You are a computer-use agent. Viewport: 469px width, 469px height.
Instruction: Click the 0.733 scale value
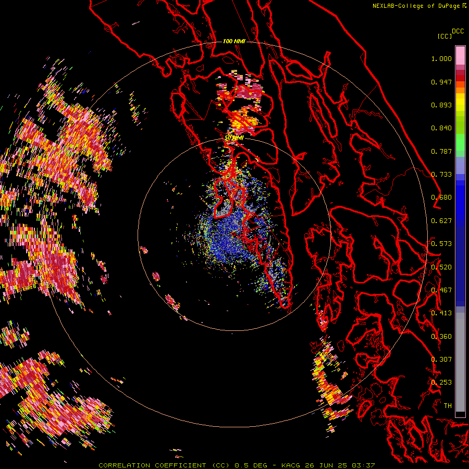(x=442, y=175)
